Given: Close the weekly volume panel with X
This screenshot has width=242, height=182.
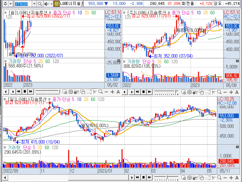Looking at the screenshot, I should (x=237, y=61).
